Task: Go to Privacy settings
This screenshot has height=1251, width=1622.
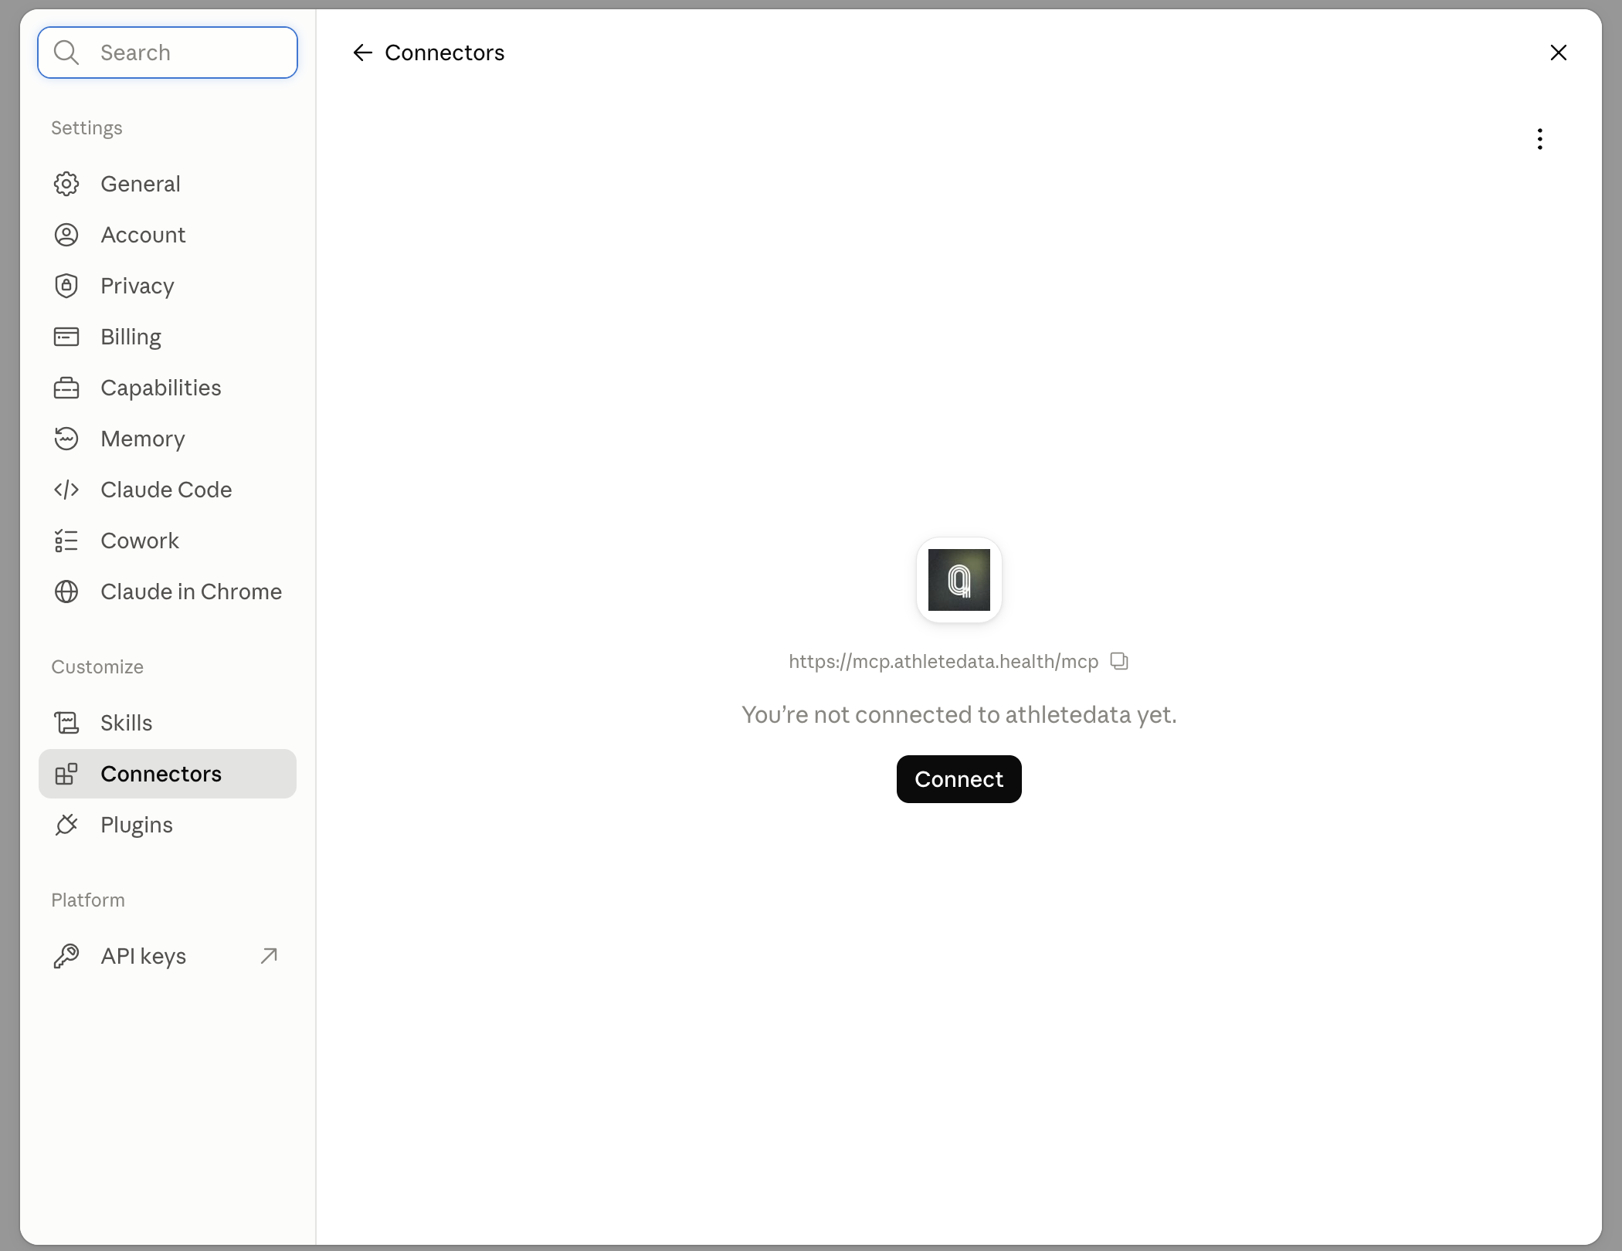Action: pos(168,286)
